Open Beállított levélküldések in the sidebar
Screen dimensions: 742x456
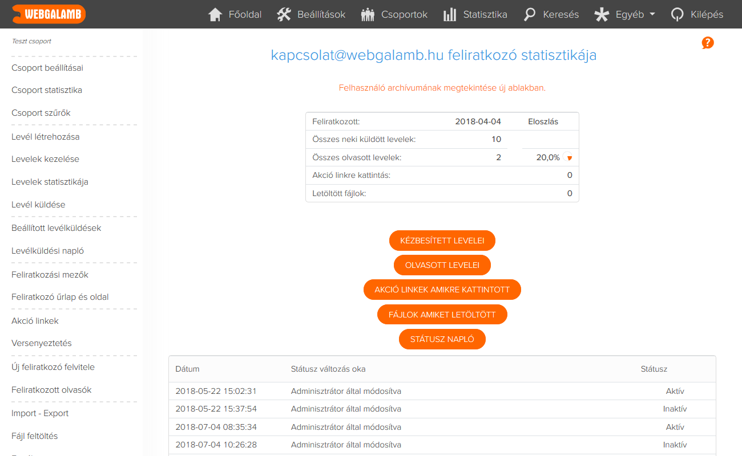[57, 228]
